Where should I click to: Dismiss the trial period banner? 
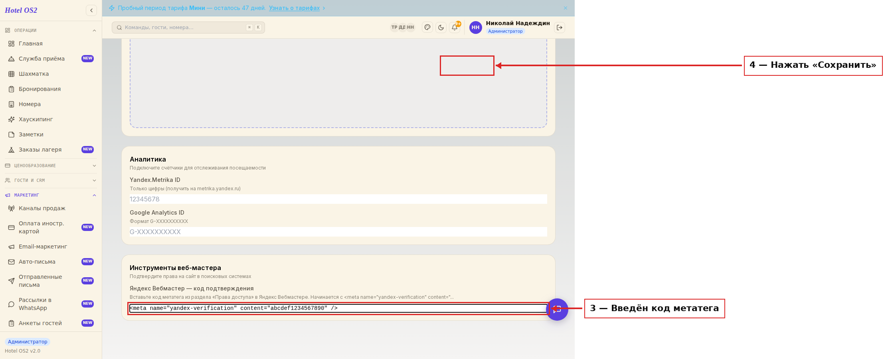coord(566,8)
